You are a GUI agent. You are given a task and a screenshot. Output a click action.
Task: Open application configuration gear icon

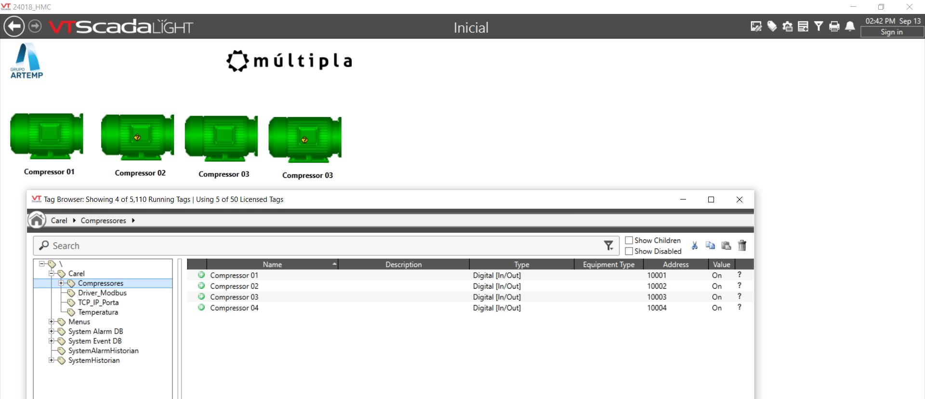pyautogui.click(x=788, y=27)
